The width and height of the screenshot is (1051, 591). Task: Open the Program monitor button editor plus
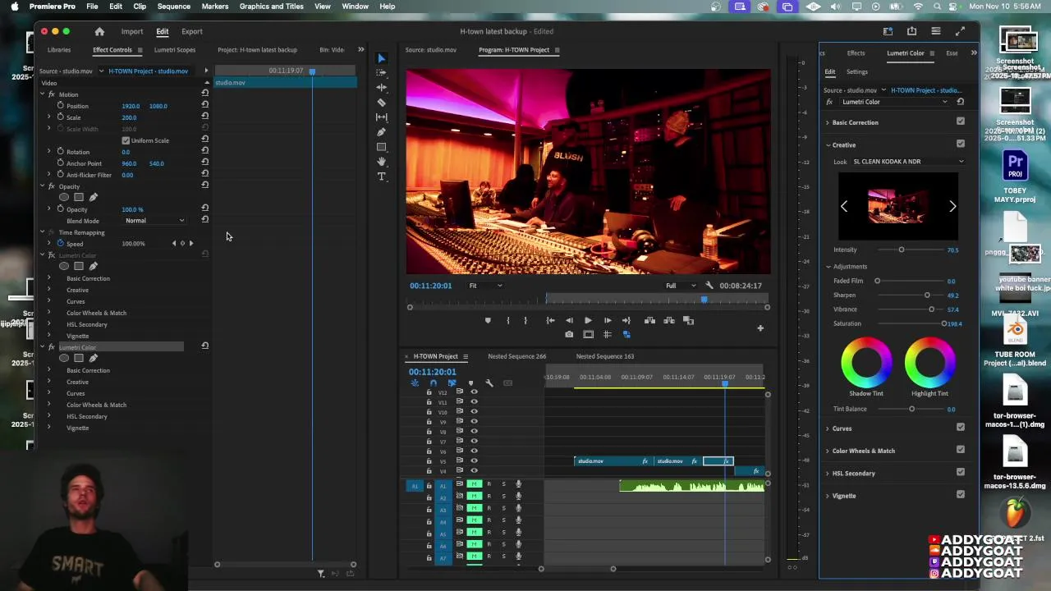pyautogui.click(x=760, y=328)
